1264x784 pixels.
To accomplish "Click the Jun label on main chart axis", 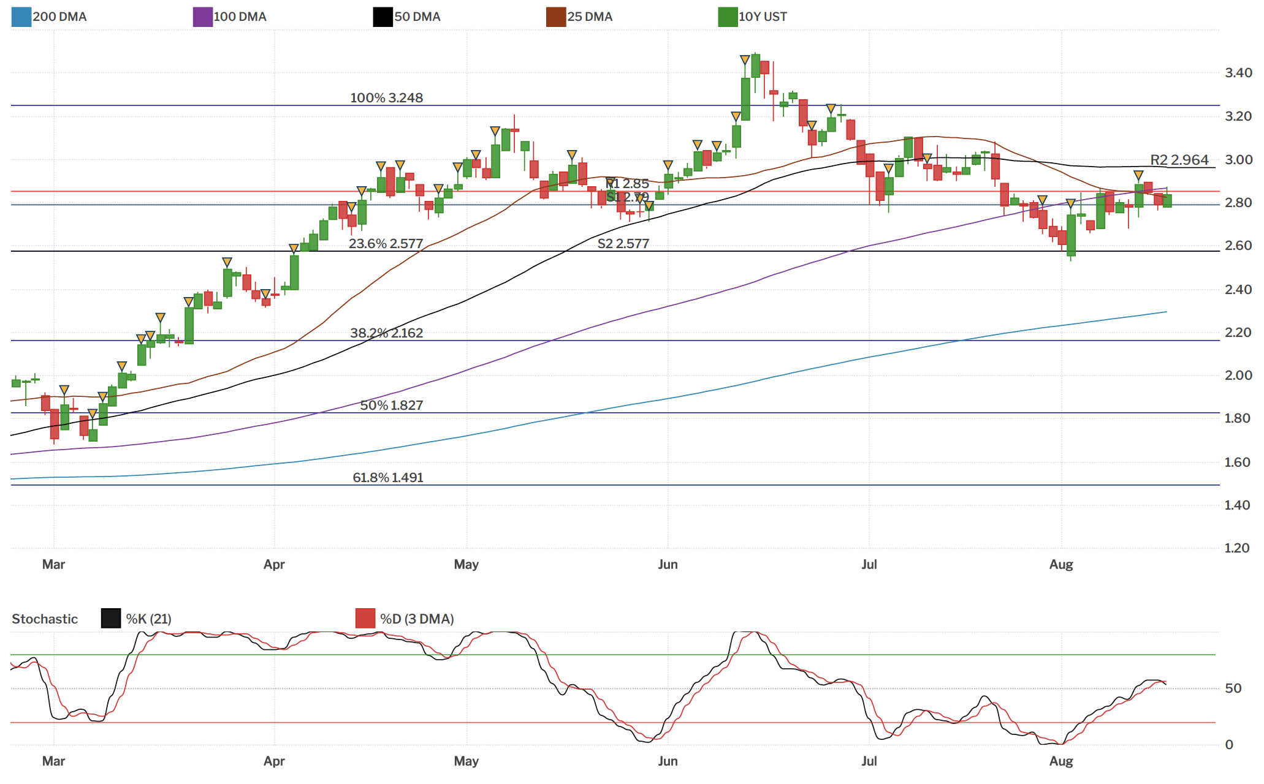I will [x=668, y=564].
